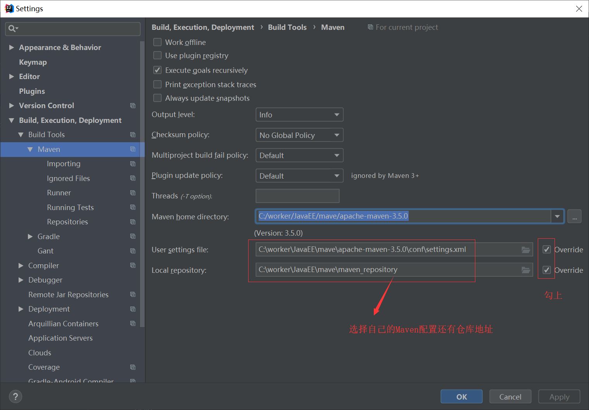Click project-level icon beside Running Tests
589x410 pixels.
coord(133,207)
